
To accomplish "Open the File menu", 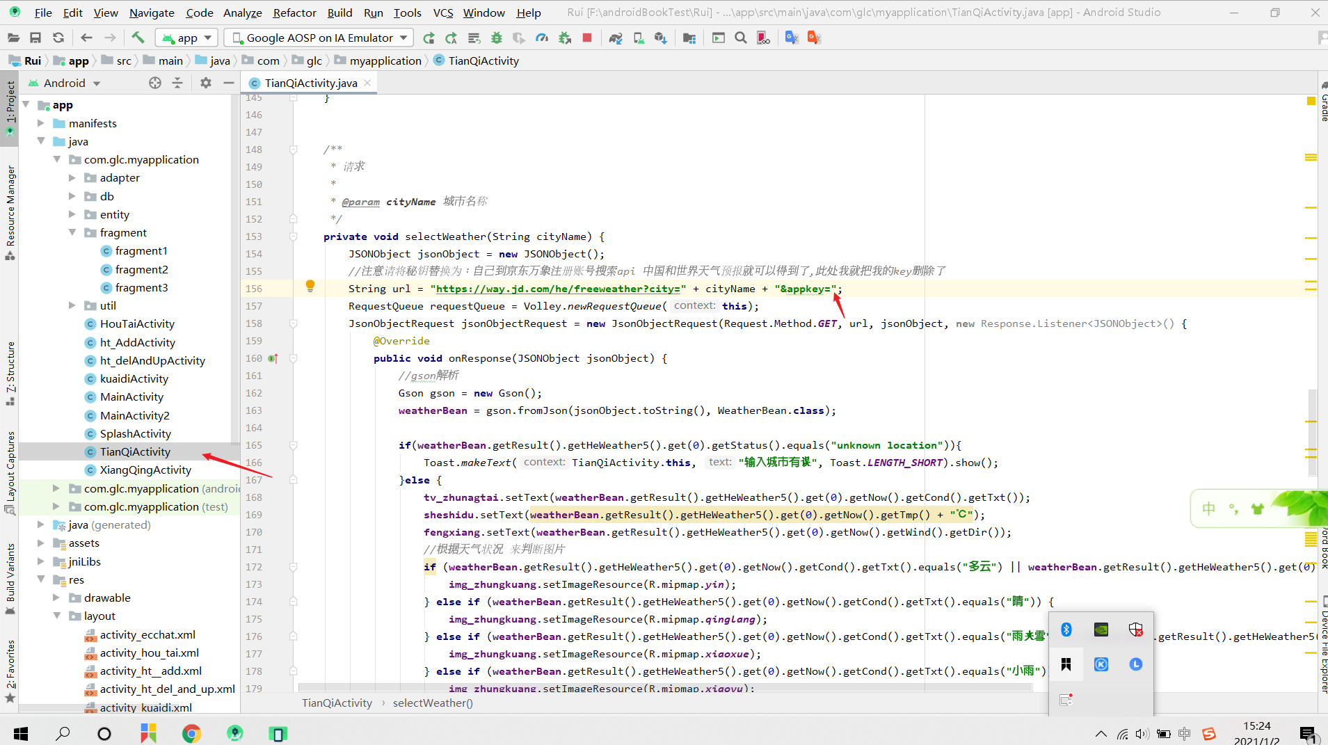I will [x=42, y=13].
